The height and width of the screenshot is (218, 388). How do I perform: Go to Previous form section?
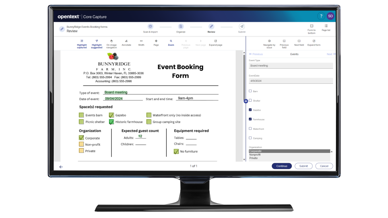[x=256, y=54]
